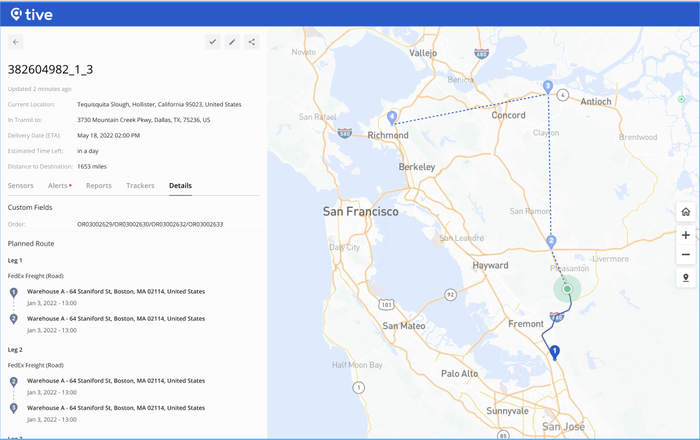
Task: Click delivery date May 18, 2022 02:00 PM
Action: pyautogui.click(x=108, y=136)
